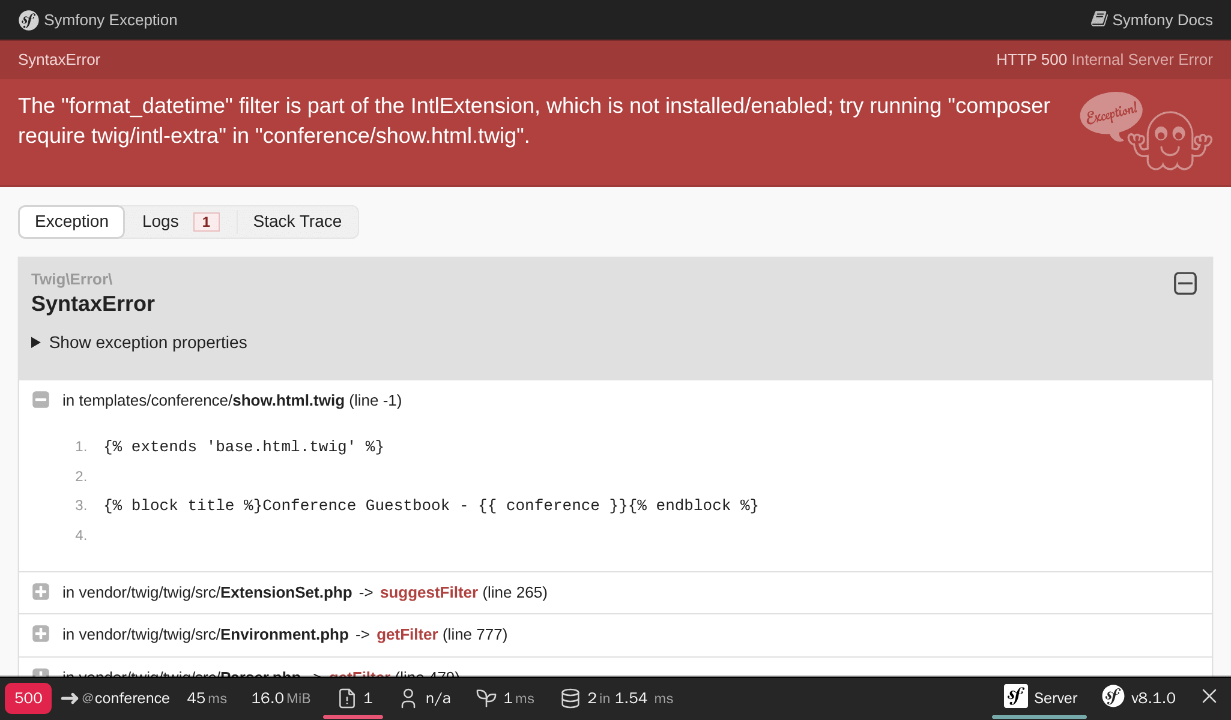
Task: Click the "block title" code line 3
Action: click(x=431, y=505)
